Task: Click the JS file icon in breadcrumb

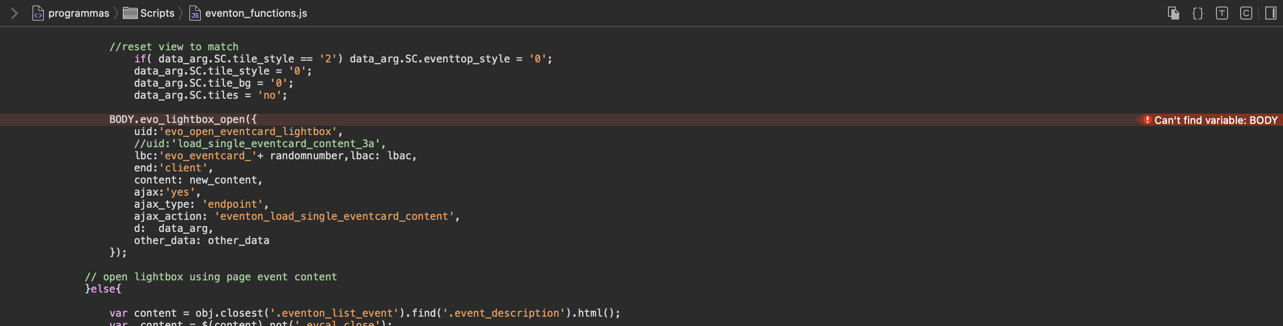Action: click(195, 13)
